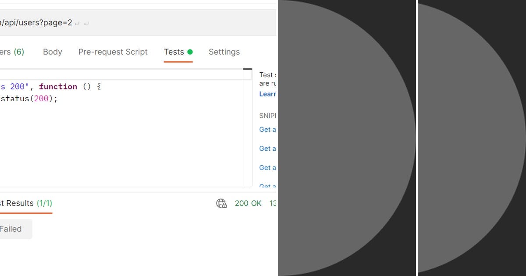Viewport: 526px width, 276px height.
Task: Select the Tests tab
Action: click(x=174, y=52)
